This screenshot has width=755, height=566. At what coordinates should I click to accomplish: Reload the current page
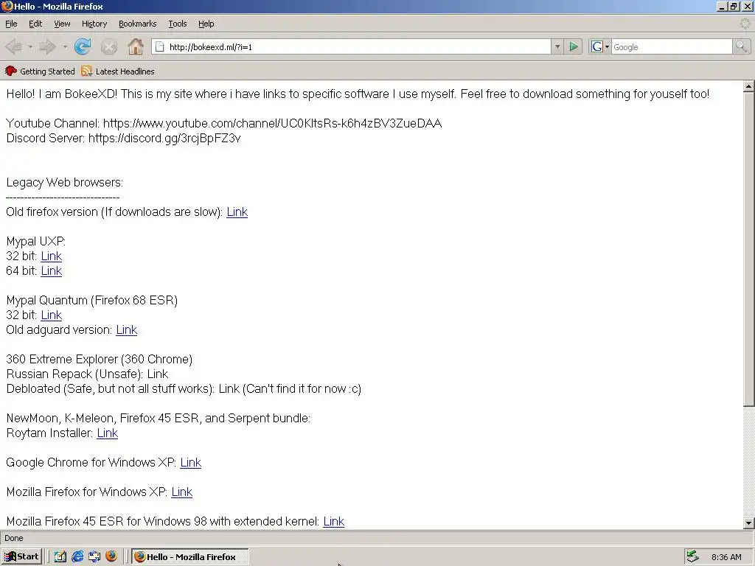point(83,46)
